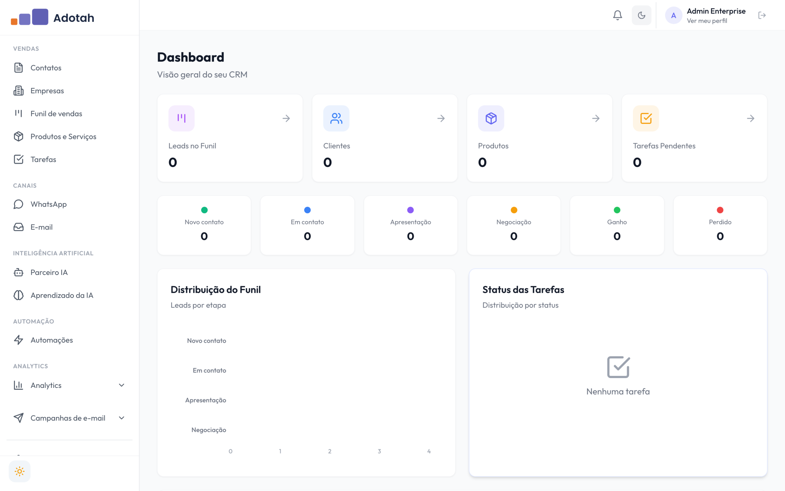Go to Funil de vendas
This screenshot has width=785, height=491.
click(69, 113)
